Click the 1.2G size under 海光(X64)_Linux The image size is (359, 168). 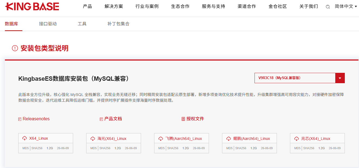pos(118,148)
